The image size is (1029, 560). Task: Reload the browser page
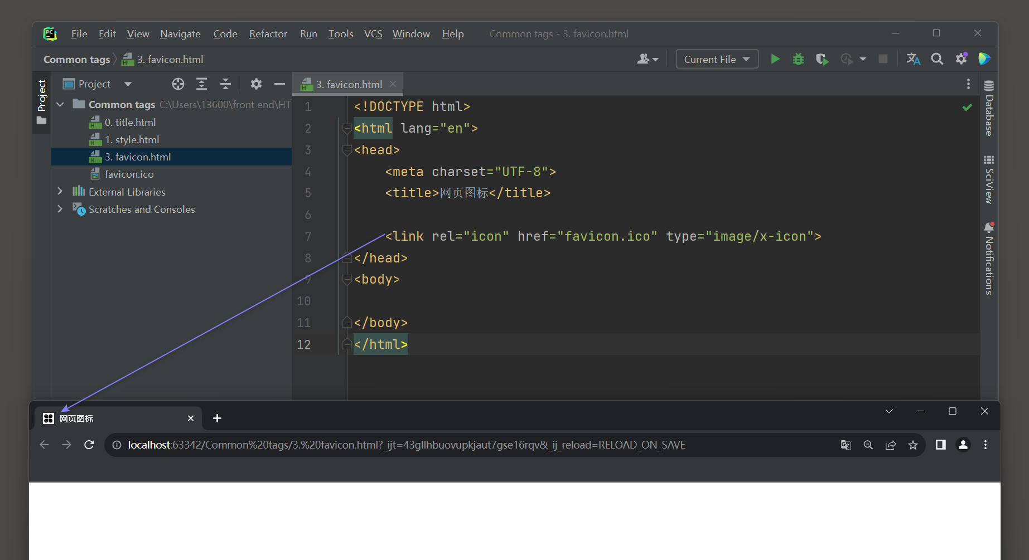pos(89,445)
